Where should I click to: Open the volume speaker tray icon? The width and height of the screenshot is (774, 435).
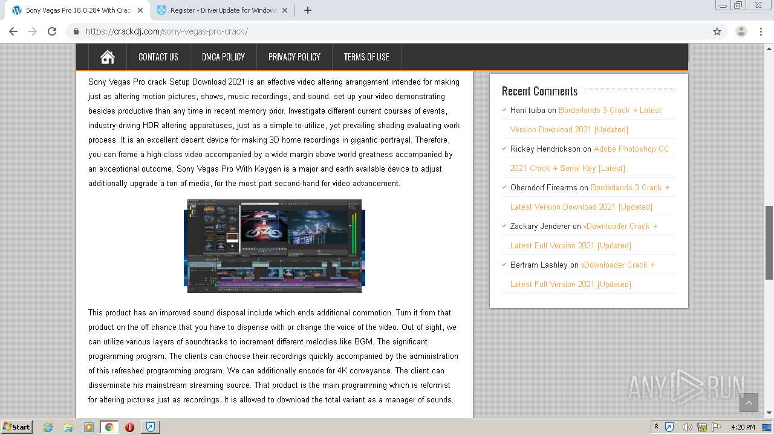coord(687,427)
